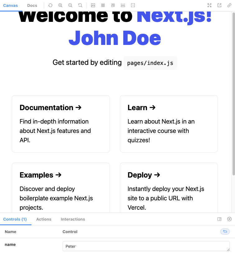Screen dimensions: 235x254
Task: Click the 'name' row label
Action: point(10,244)
